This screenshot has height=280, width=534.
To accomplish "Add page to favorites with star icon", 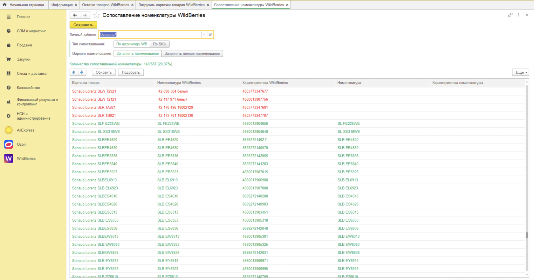I will pyautogui.click(x=96, y=15).
